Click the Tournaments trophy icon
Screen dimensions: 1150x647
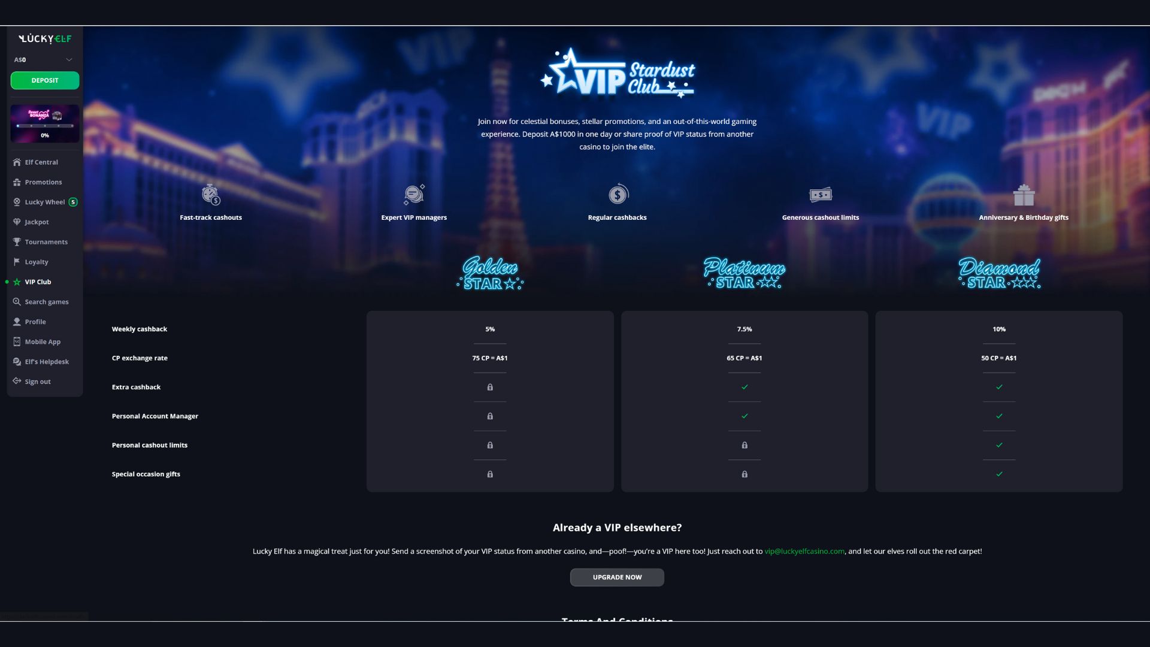pyautogui.click(x=17, y=242)
